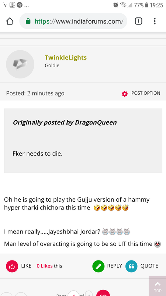The width and height of the screenshot is (166, 296).
Task: Tap the green padlock security icon
Action: tap(28, 21)
